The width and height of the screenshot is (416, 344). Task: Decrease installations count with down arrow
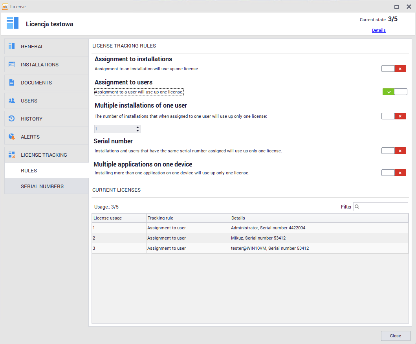pos(137,131)
